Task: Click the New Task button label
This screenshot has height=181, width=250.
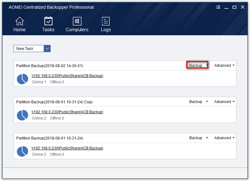Action: click(25, 49)
